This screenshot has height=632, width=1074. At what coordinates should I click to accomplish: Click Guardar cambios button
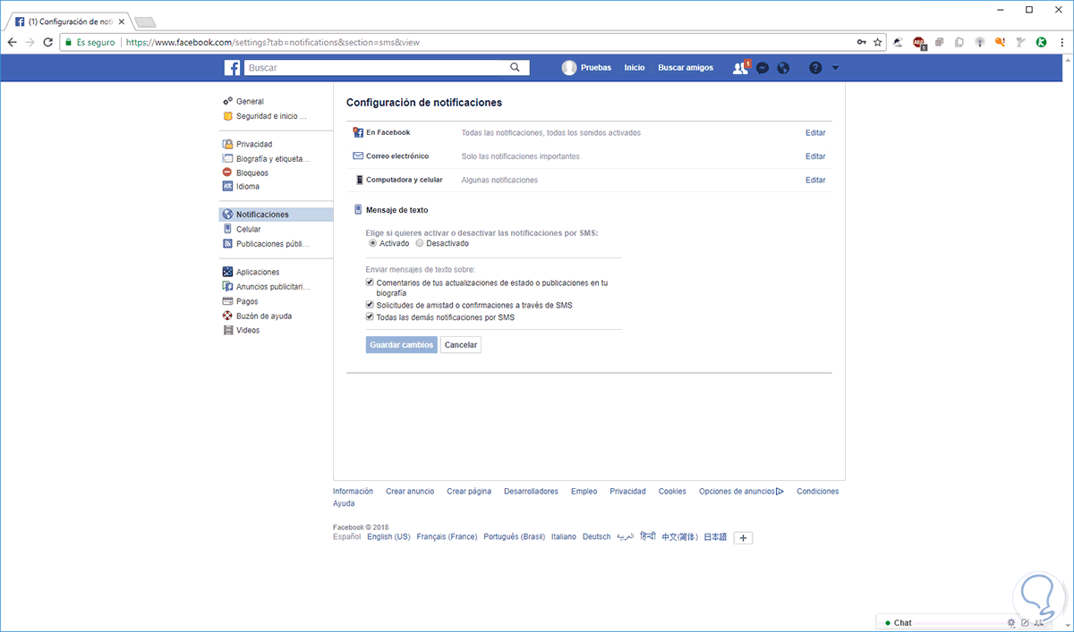tap(402, 345)
